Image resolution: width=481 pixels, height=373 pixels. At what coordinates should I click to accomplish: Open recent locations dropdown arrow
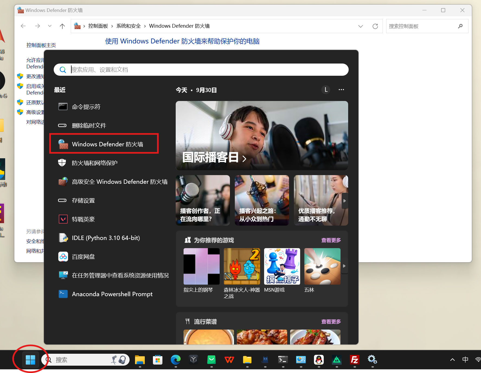(50, 26)
